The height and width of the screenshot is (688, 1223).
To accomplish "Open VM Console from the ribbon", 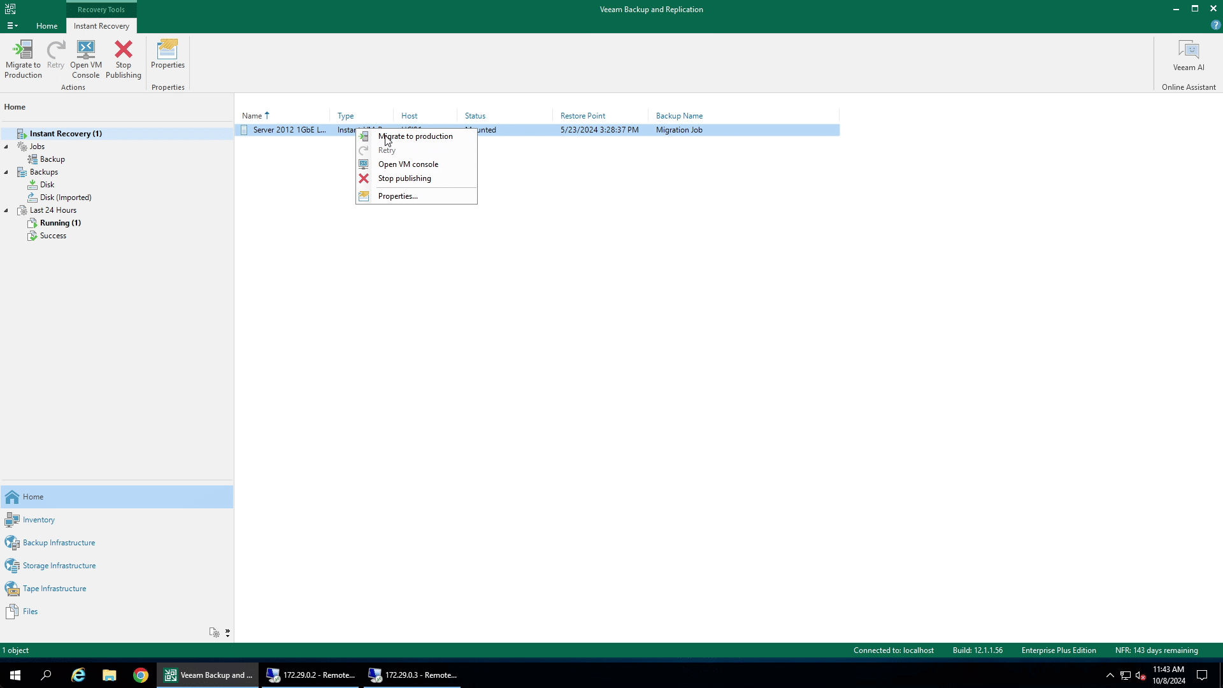I will tap(85, 60).
